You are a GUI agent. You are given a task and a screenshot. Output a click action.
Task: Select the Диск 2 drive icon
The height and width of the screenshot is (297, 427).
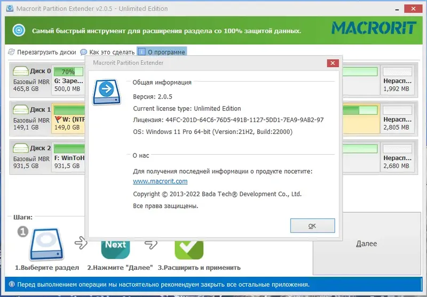21,148
